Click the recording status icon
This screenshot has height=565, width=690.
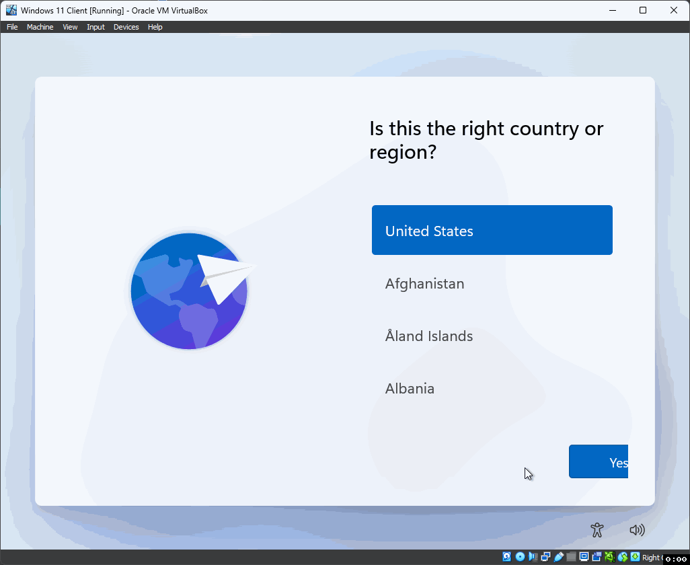pyautogui.click(x=597, y=557)
